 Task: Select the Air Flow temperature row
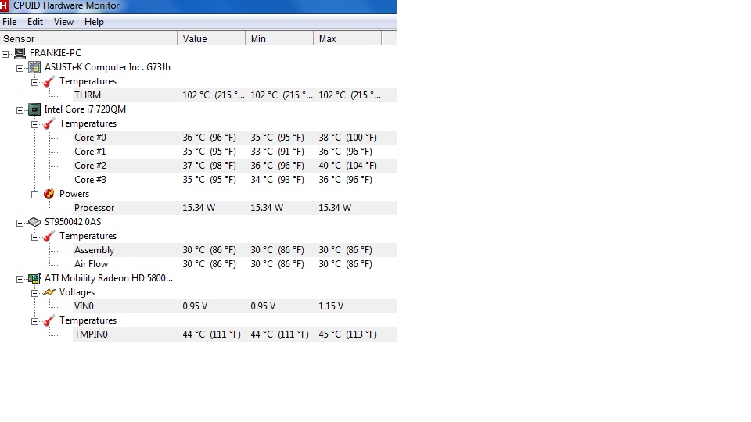tap(235, 264)
